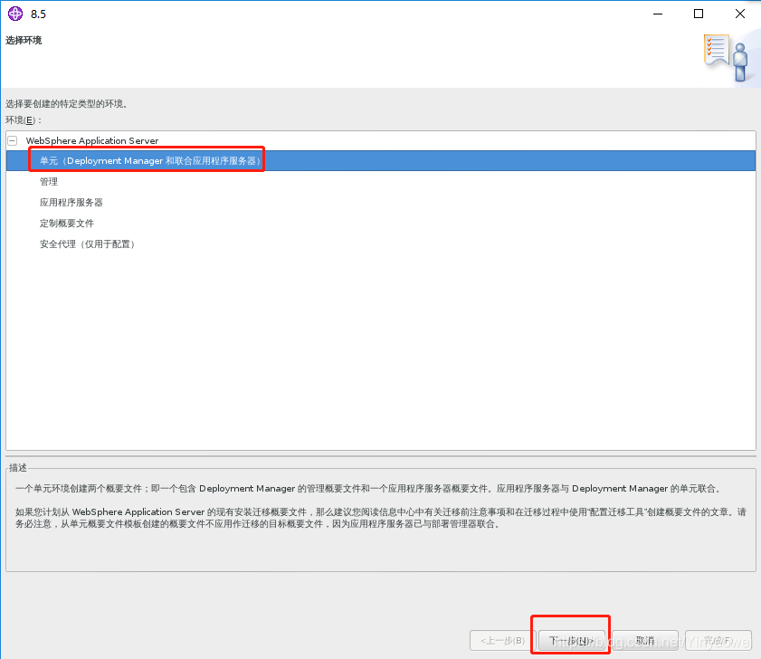Click the 下一步(N) next button
This screenshot has width=761, height=659.
point(571,641)
